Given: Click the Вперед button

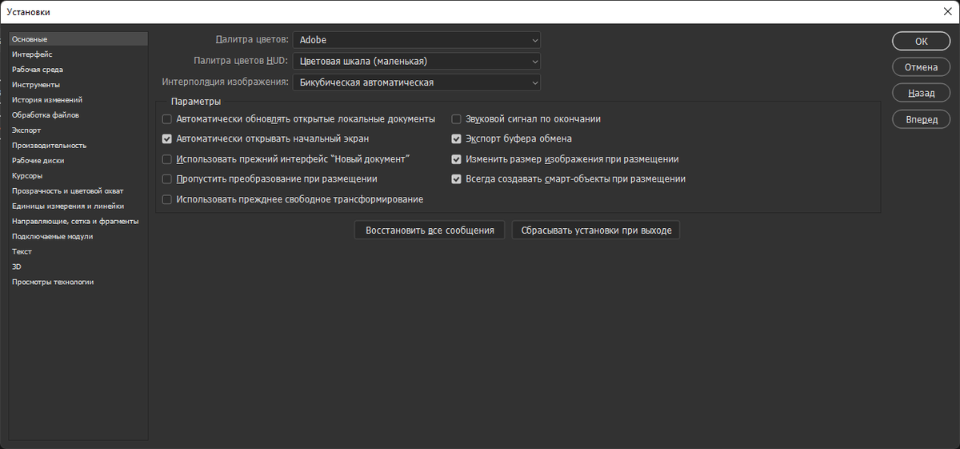Looking at the screenshot, I should [x=921, y=119].
